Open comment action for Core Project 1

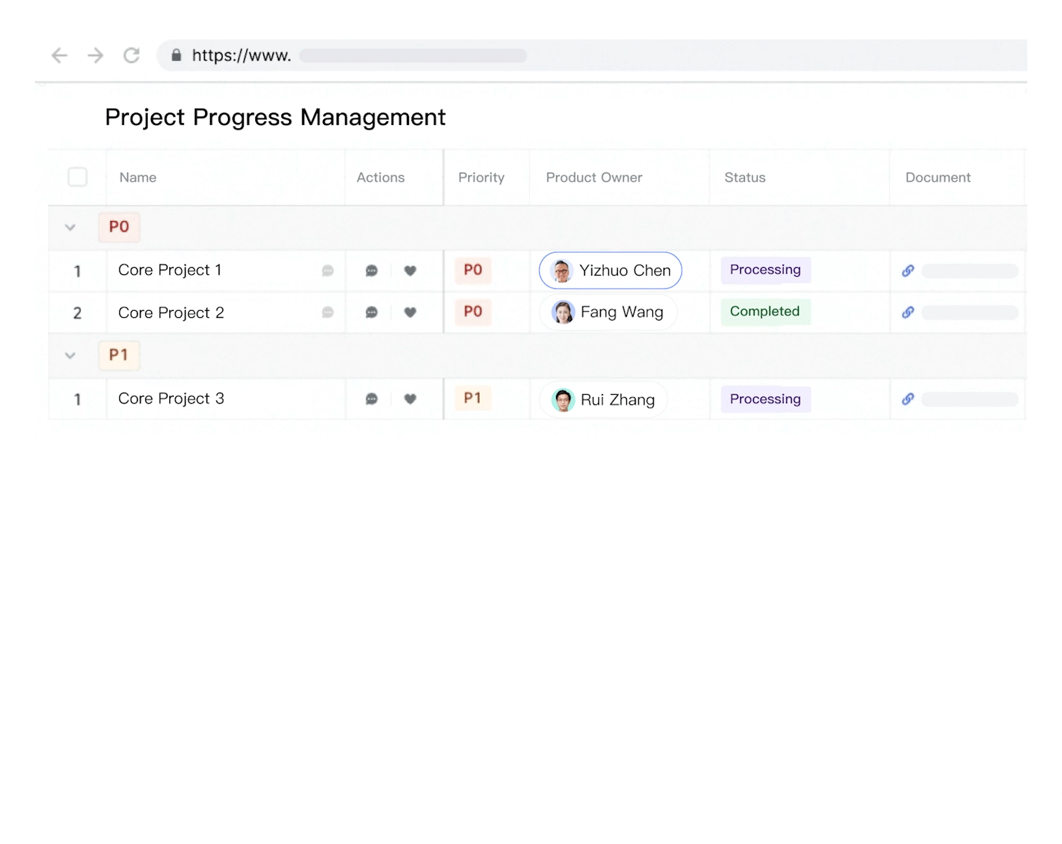[371, 271]
